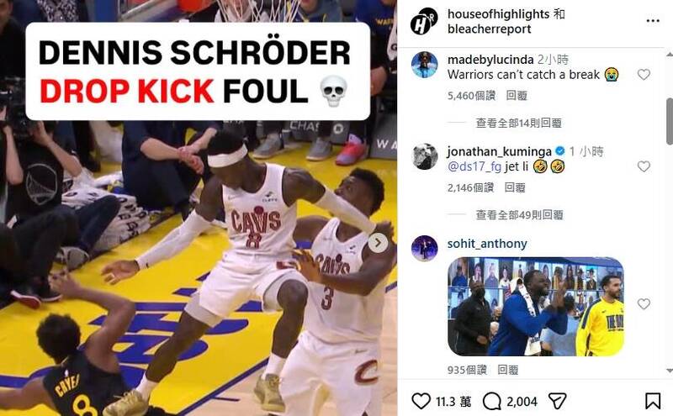Open the @ds17_fg mention link
The image size is (673, 416).
coord(474,166)
